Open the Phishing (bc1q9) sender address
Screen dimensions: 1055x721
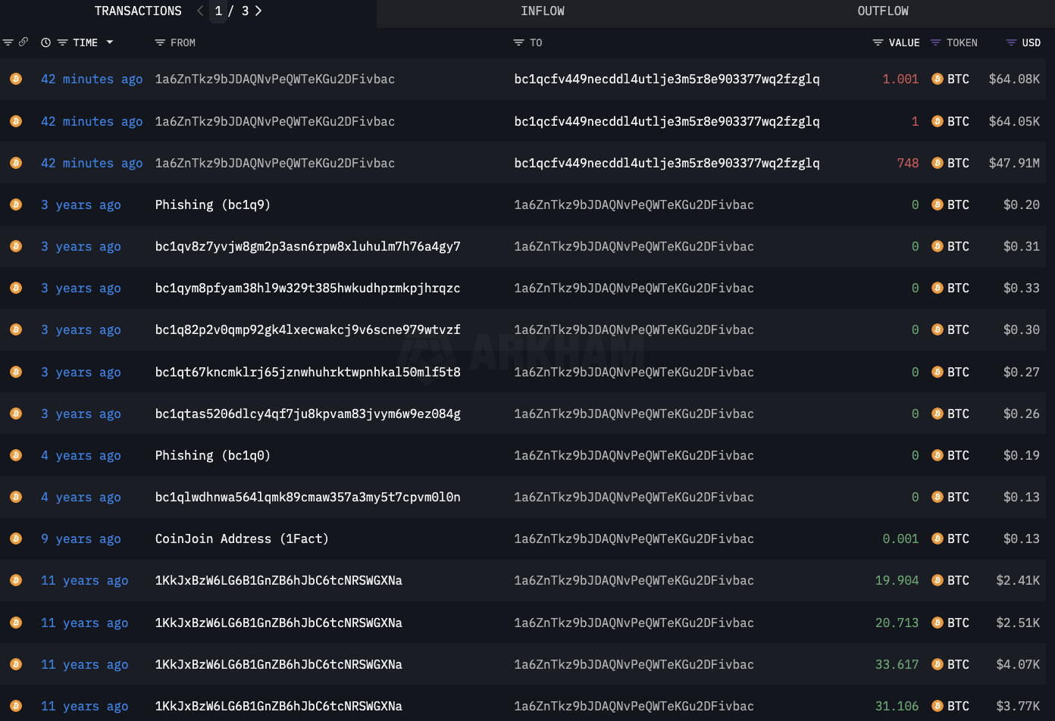pyautogui.click(x=213, y=204)
